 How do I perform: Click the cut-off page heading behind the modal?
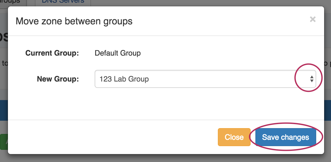[x=4, y=37]
